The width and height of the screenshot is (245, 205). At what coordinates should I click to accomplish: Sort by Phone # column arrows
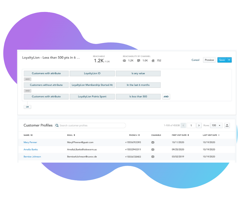[139, 135]
